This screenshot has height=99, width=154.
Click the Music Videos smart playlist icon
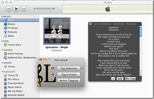[x=6, y=87]
